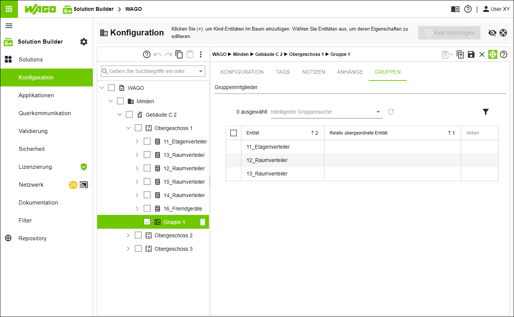Open the header help question mark icon
Image resolution: width=514 pixels, height=317 pixels.
point(468,9)
